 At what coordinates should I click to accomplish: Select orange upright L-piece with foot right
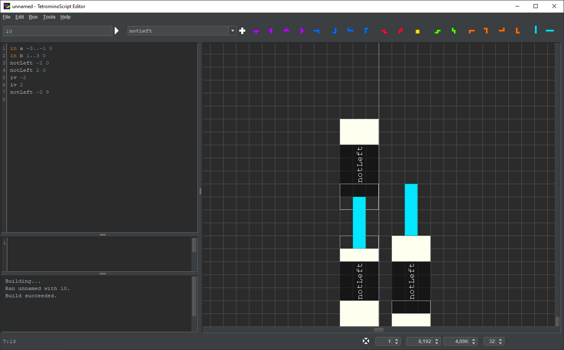click(517, 30)
